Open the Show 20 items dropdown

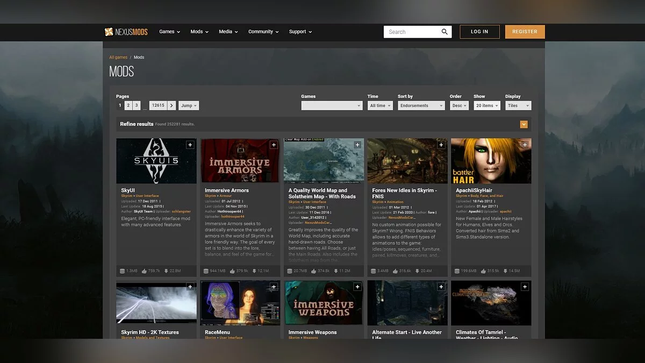(487, 105)
